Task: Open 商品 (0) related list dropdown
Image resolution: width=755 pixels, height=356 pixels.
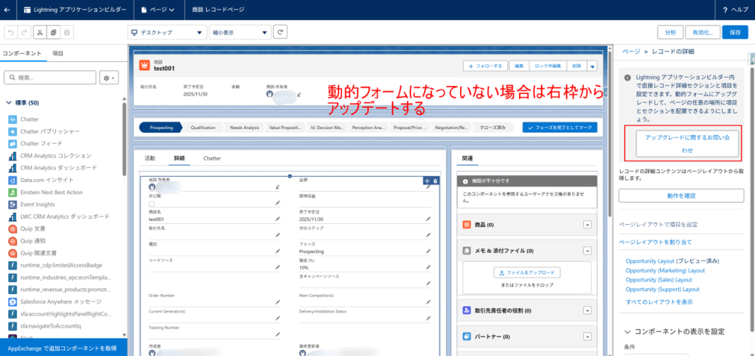Action: [x=587, y=225]
